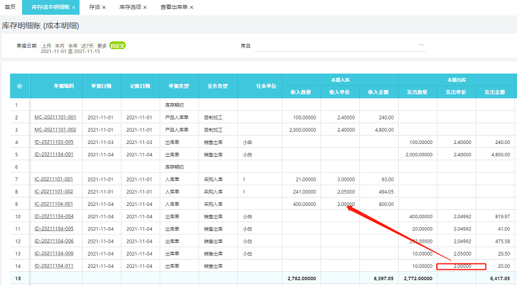Open the 存货 tab

(x=94, y=7)
